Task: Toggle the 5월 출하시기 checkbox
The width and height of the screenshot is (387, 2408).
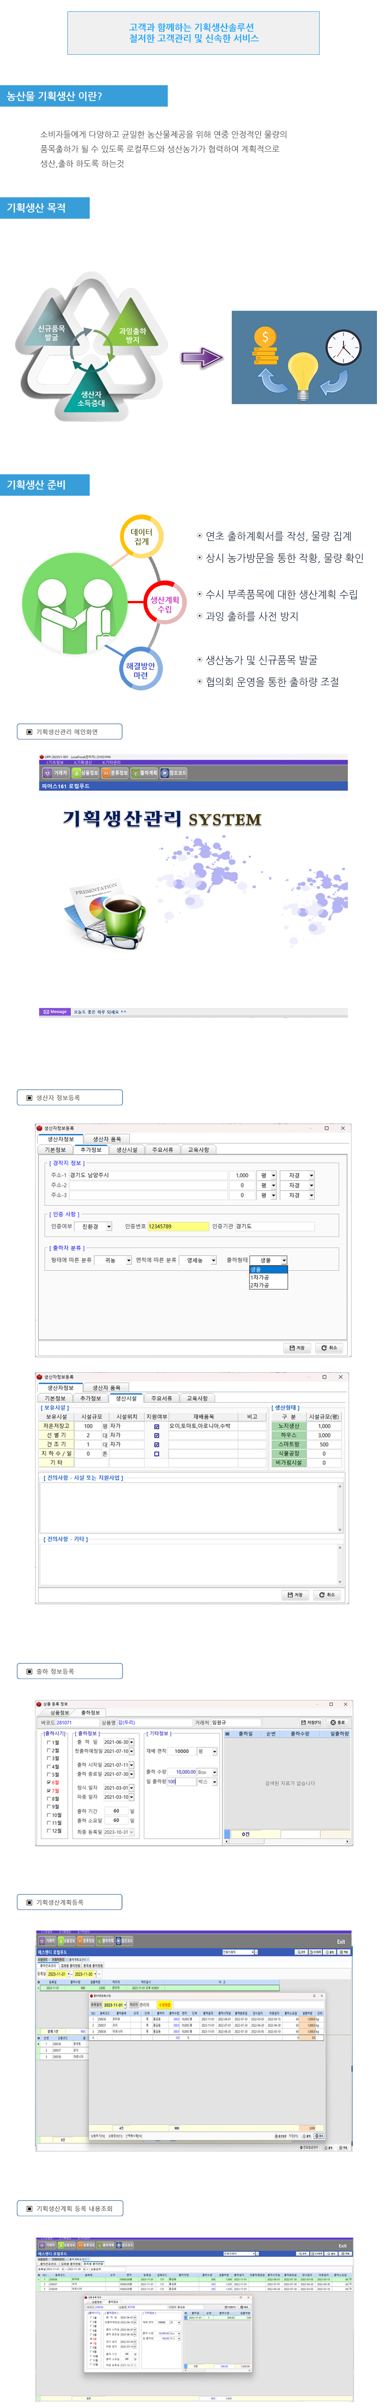Action: tap(49, 1774)
